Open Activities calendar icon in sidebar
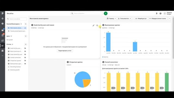Viewport: 174px width, 98px height. coord(2,35)
